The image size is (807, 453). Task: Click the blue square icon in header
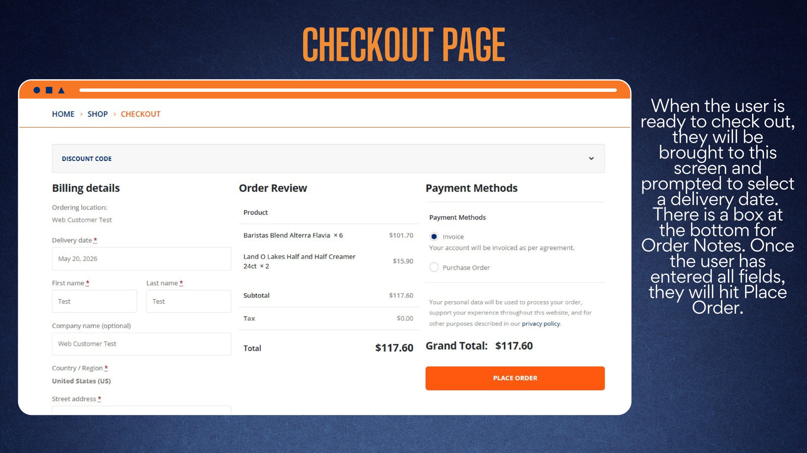click(49, 90)
